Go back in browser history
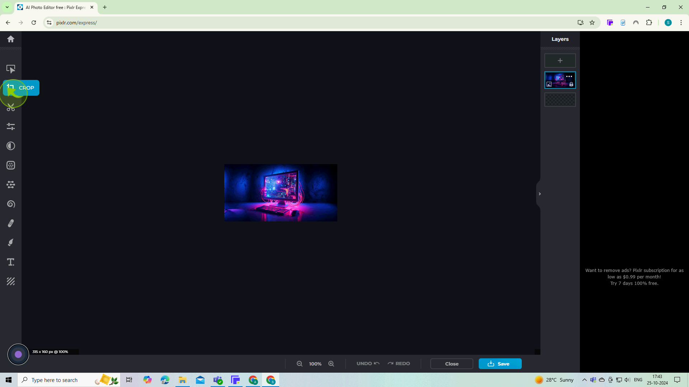Image resolution: width=689 pixels, height=387 pixels. coord(8,23)
